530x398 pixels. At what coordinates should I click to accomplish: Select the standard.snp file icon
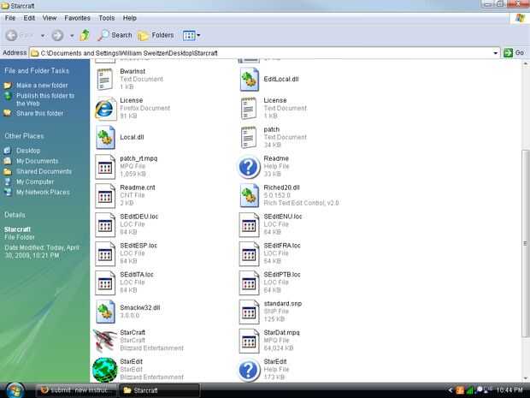coord(249,312)
